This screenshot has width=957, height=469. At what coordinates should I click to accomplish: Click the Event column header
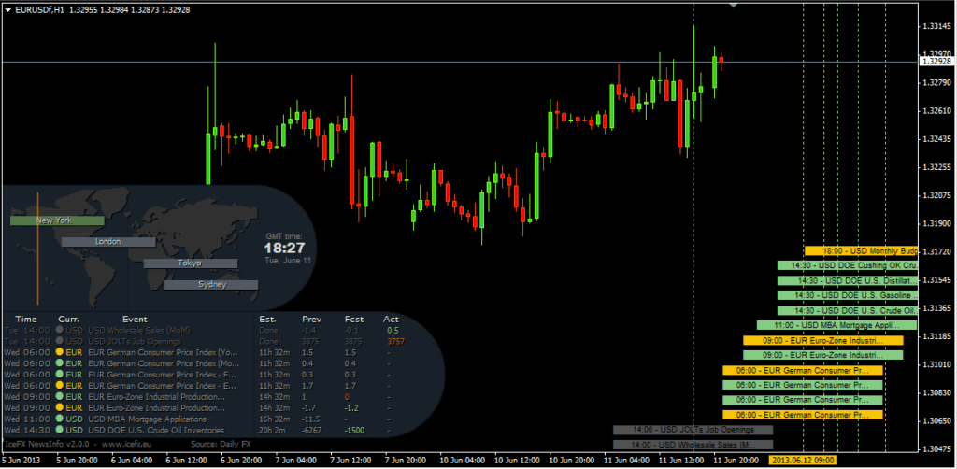[135, 319]
